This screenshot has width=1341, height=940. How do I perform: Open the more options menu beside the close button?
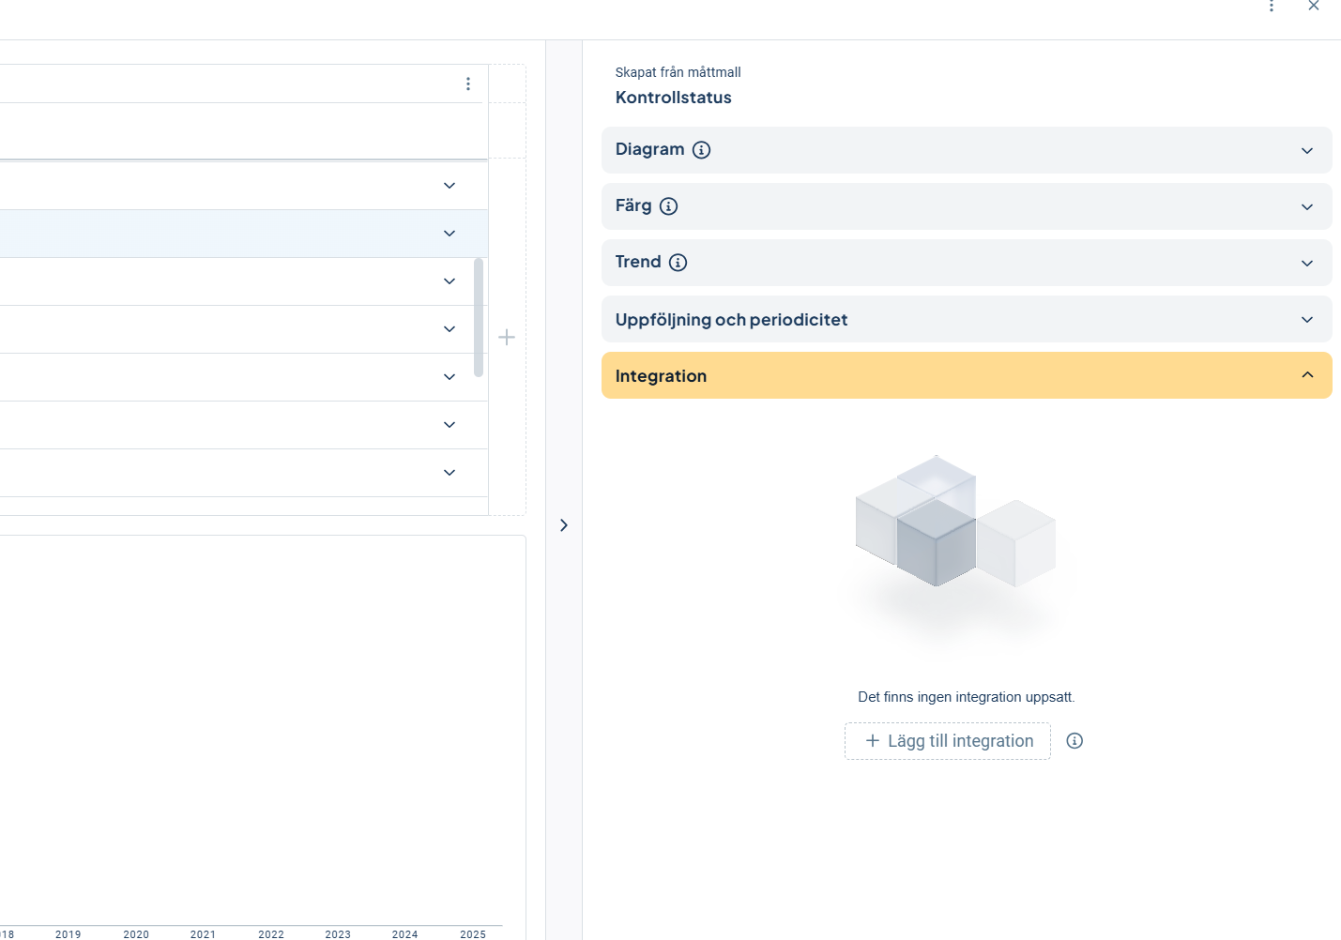1272,7
